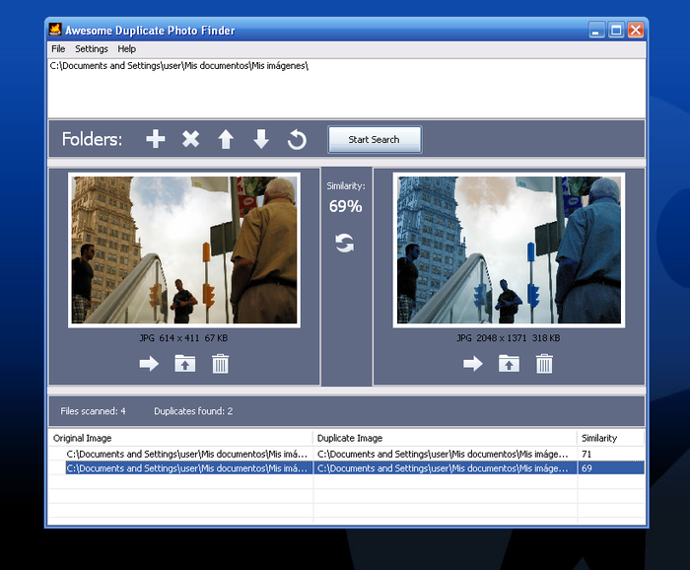Click the right arrow under the right image

coord(473,364)
